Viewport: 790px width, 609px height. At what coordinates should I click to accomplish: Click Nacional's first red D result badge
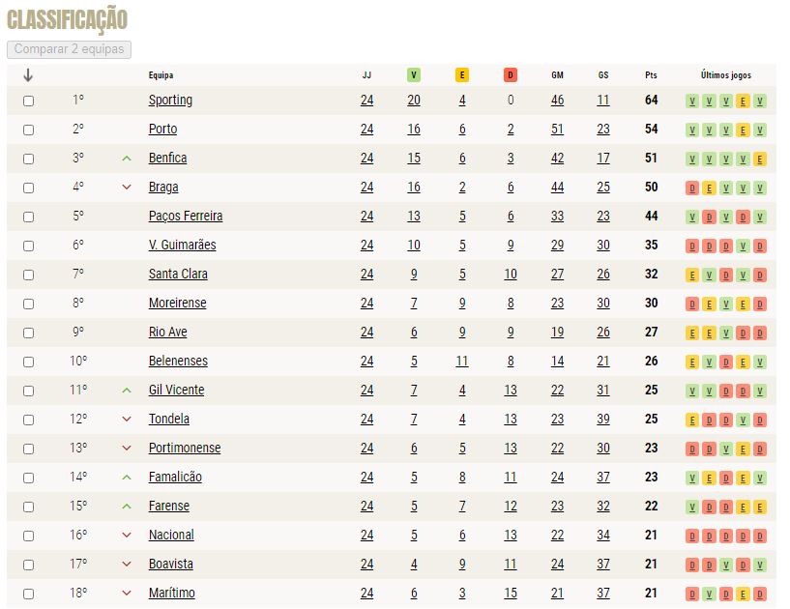[692, 536]
